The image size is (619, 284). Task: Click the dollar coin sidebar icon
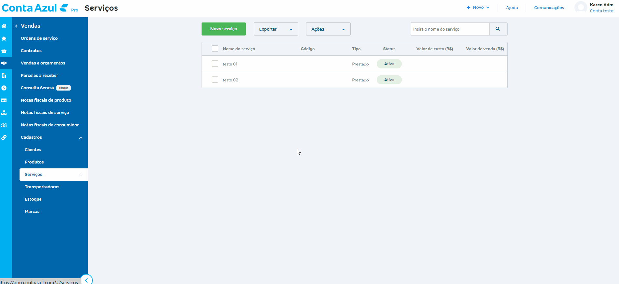pos(4,88)
